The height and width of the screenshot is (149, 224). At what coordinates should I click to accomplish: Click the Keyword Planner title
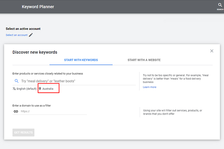coord(38,7)
